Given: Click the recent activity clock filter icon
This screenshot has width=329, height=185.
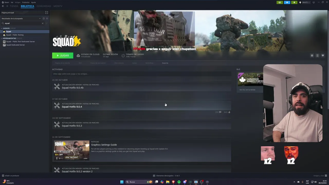Looking at the screenshot, I should click(x=44, y=18).
